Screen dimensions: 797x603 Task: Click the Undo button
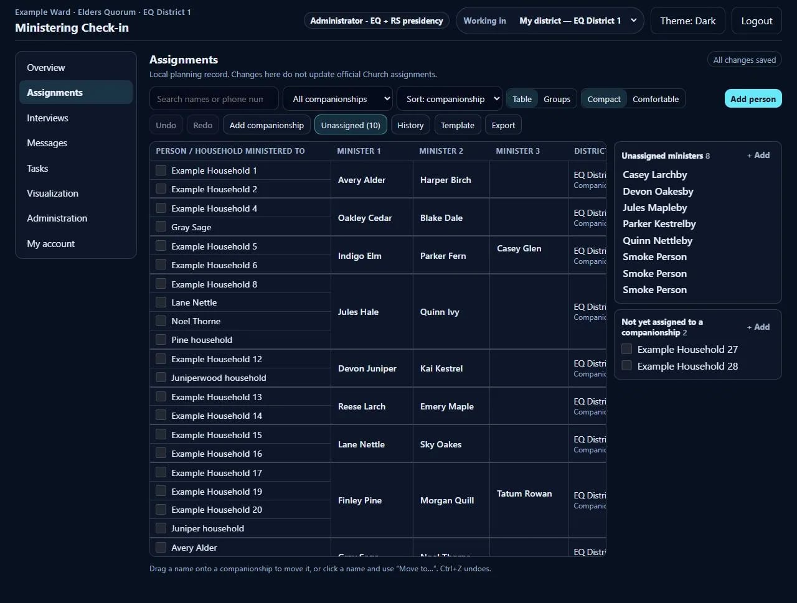click(x=166, y=125)
